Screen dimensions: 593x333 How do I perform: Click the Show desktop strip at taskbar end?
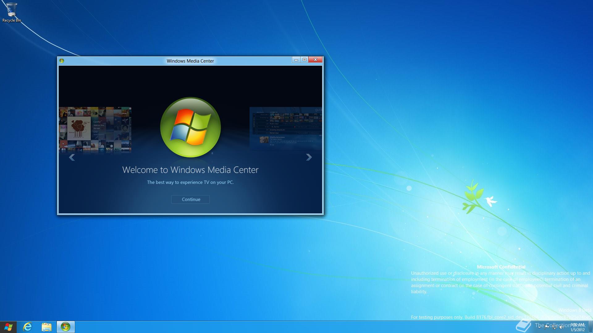[x=591, y=327]
